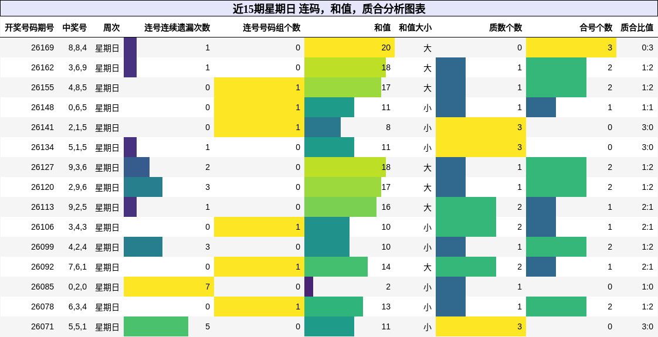658x337 pixels.
Task: Select period number 26148
Action: click(42, 107)
